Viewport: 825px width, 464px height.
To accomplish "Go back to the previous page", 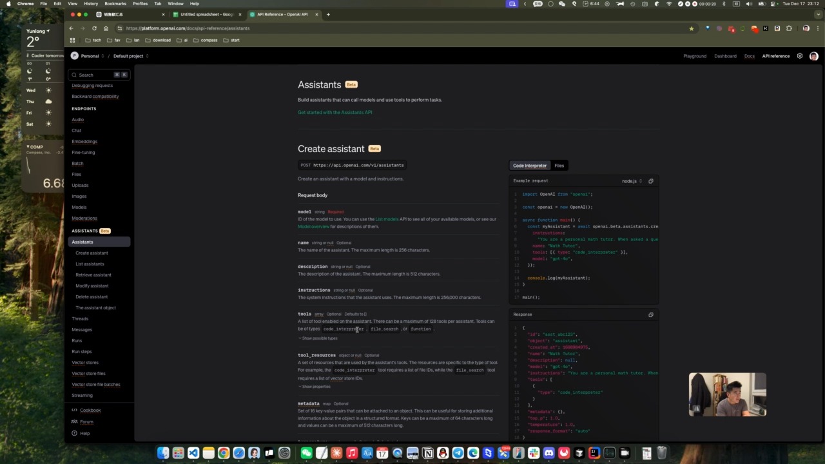I will click(x=72, y=28).
